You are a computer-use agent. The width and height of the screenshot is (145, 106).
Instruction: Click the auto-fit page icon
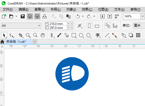click(x=80, y=26)
